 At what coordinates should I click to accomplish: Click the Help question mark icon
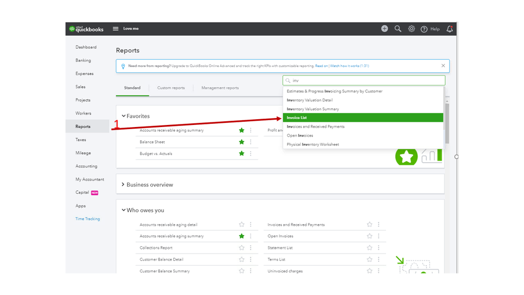tap(424, 29)
